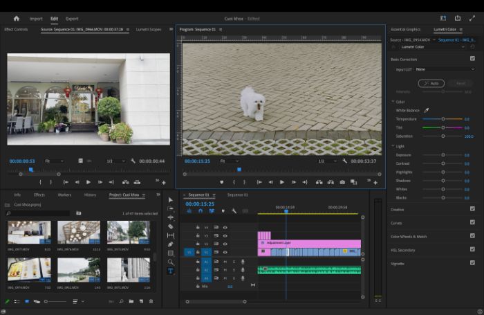This screenshot has width=484, height=315.
Task: Toggle Color Wheels & Match checkbox
Action: 472,236
